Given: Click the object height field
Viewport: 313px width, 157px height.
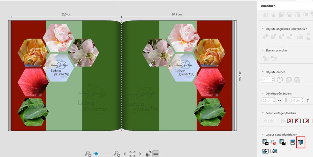Looking at the screenshot, I should [297, 100].
